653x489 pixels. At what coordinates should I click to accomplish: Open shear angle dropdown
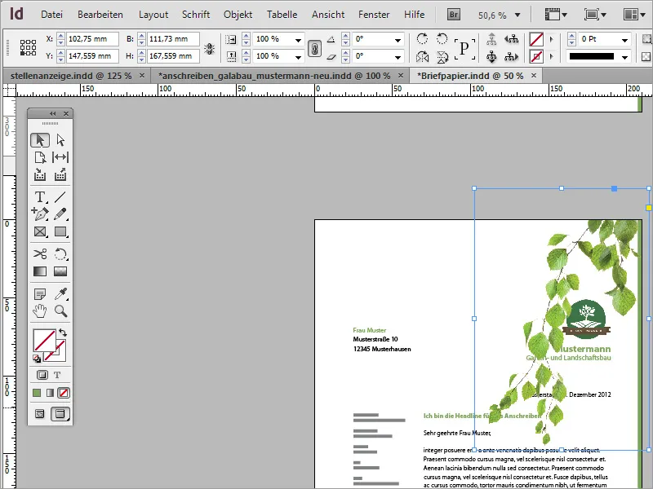pos(398,57)
